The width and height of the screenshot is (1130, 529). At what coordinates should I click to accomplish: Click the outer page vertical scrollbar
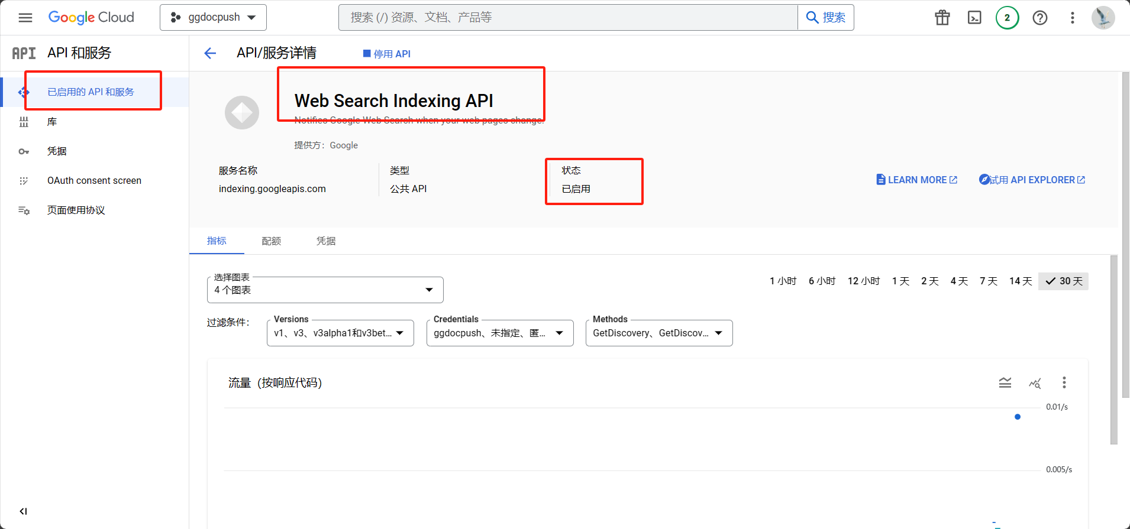pyautogui.click(x=1126, y=235)
